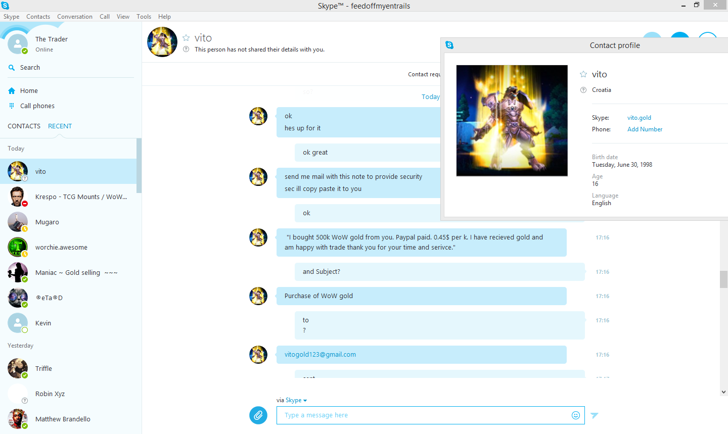Click birth date 'Tuesday, June 30, 1998'
The image size is (728, 434).
click(x=622, y=165)
